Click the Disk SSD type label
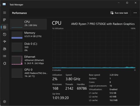The width and height of the screenshot is (140, 106). tap(26, 47)
